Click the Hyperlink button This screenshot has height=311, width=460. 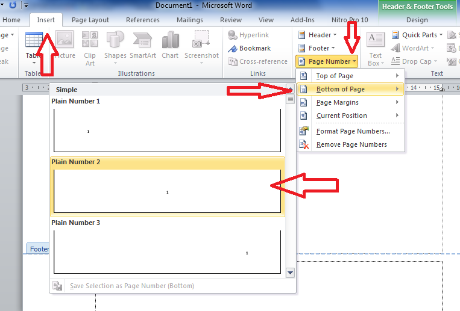coord(248,35)
